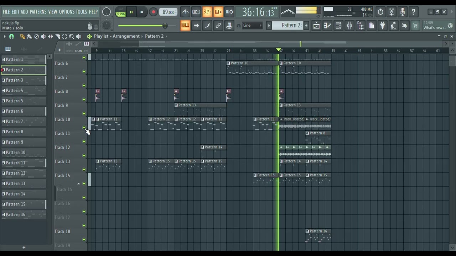Screen dimensions: 456x256
Task: Click the globe news icon
Action: pos(450,26)
